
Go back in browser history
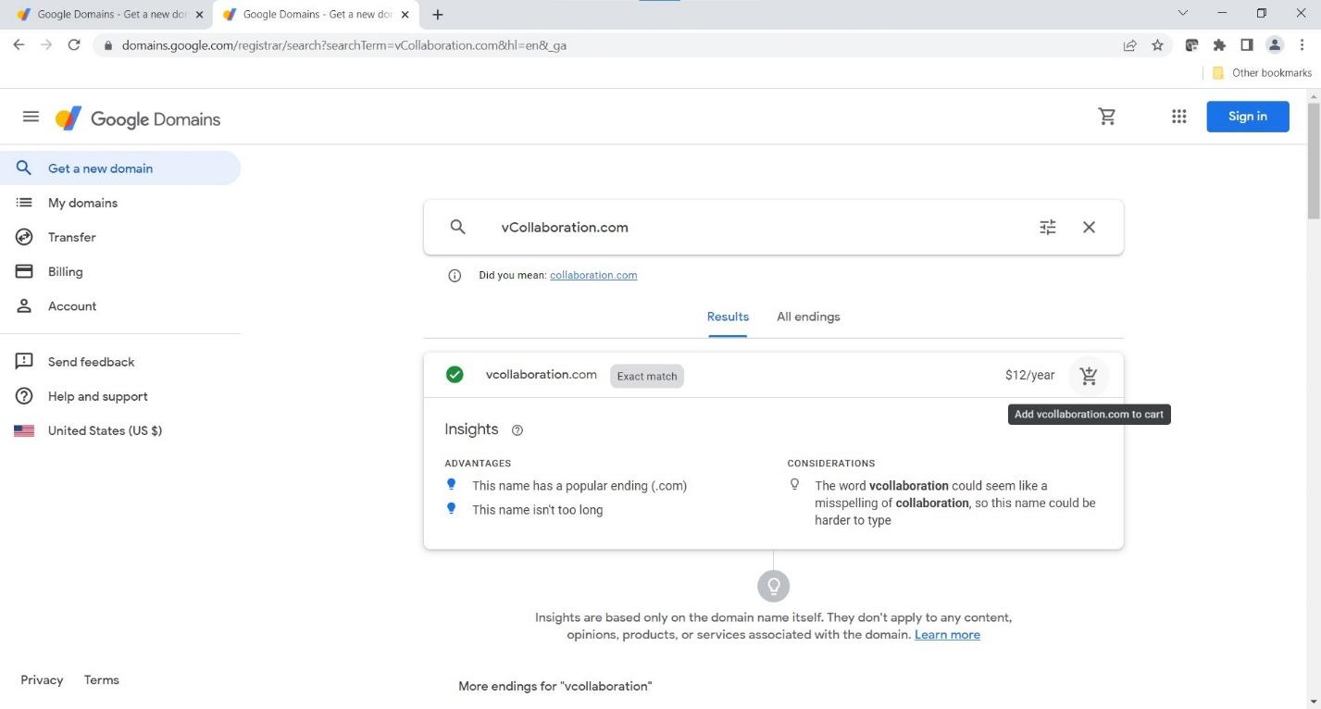19,44
